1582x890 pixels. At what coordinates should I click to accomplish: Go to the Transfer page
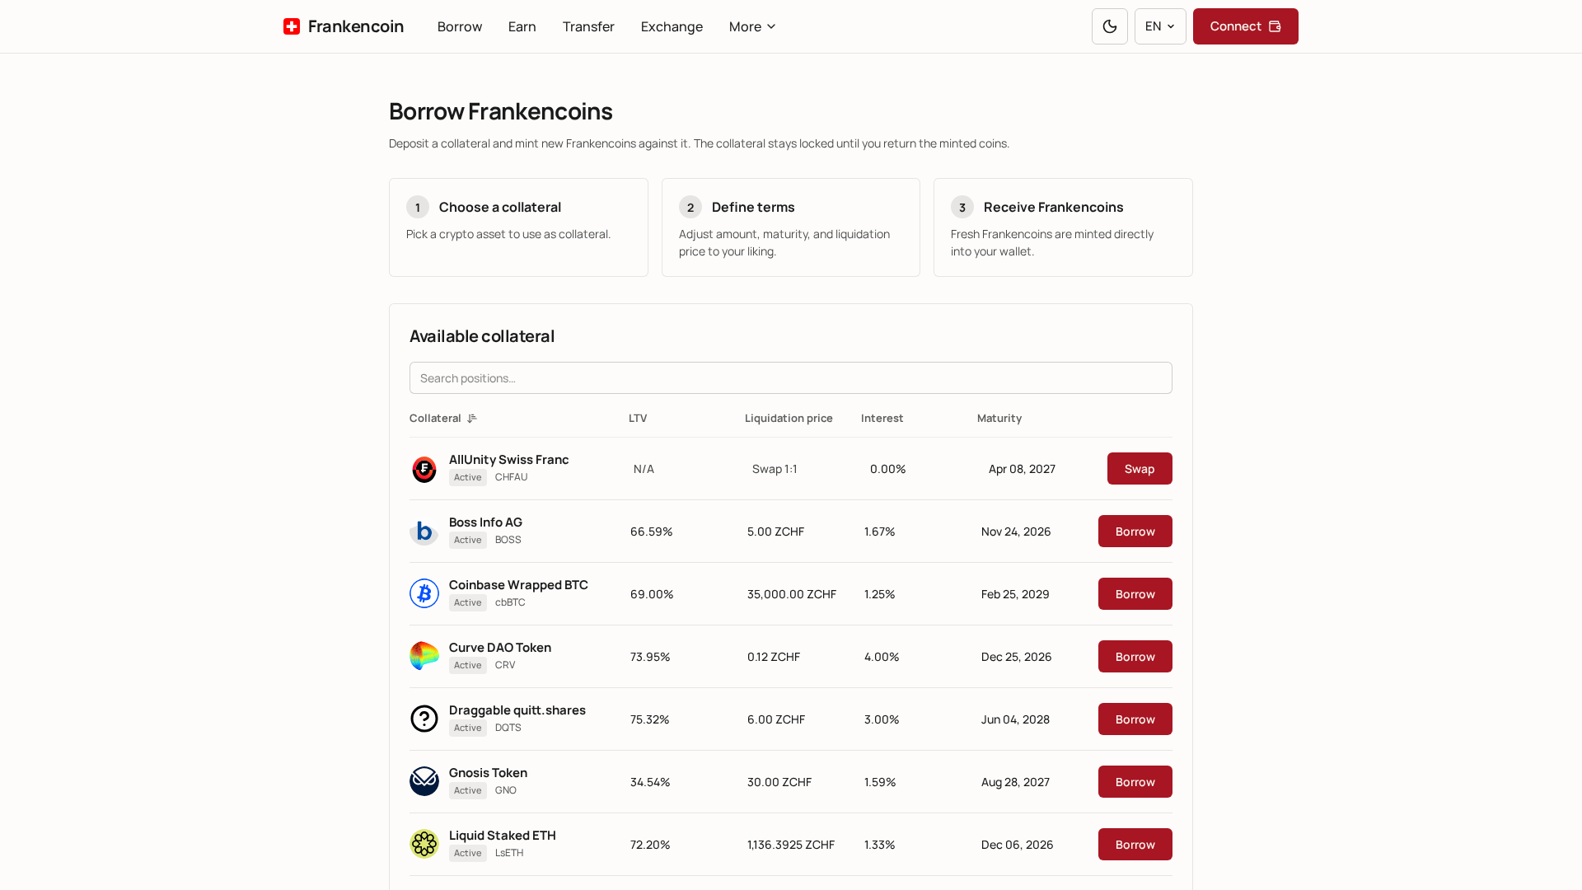tap(588, 26)
